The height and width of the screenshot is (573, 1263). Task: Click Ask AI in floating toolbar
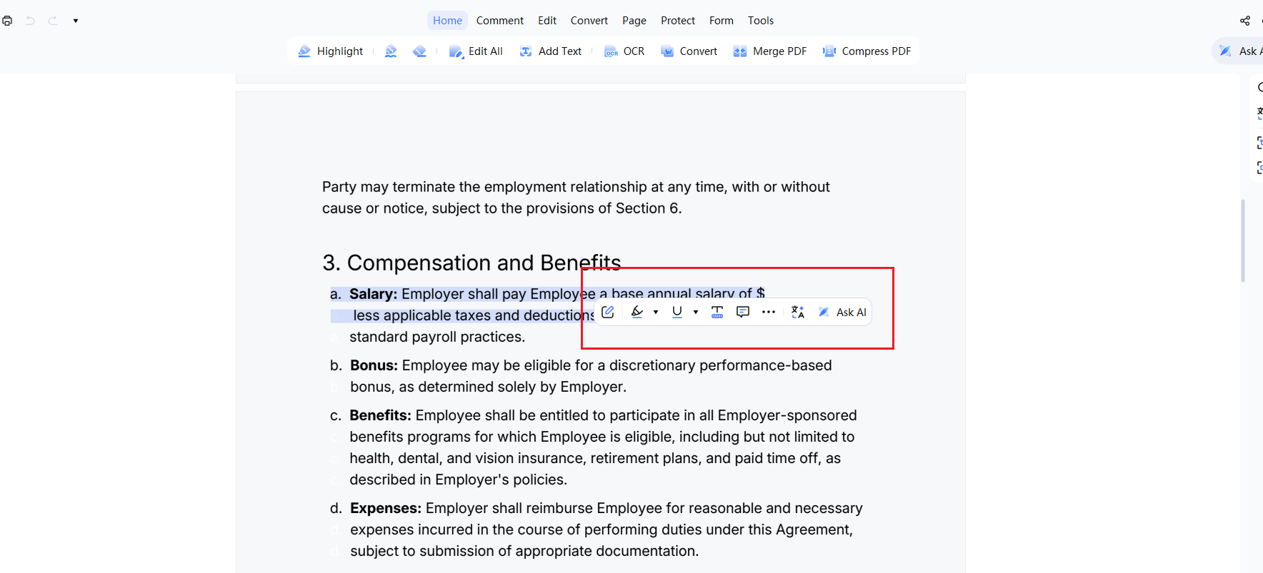(x=843, y=312)
